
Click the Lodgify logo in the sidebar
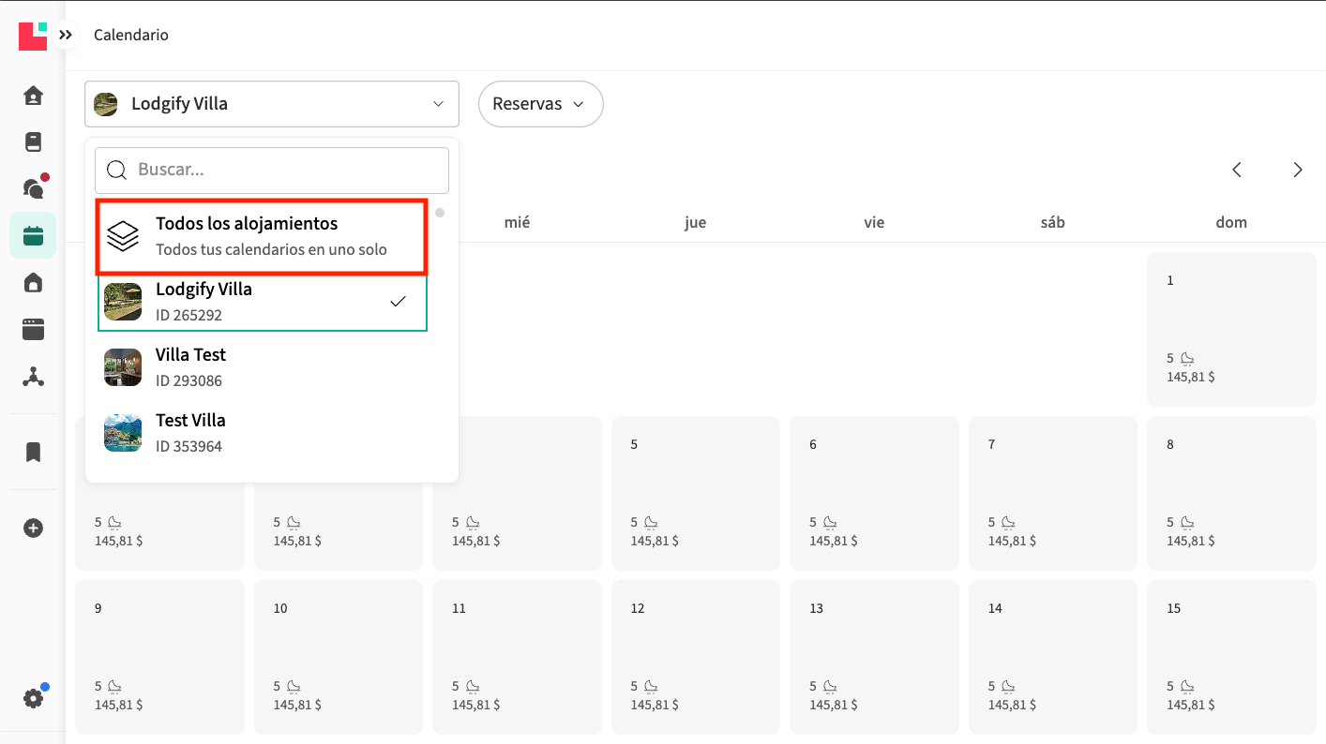tap(33, 36)
